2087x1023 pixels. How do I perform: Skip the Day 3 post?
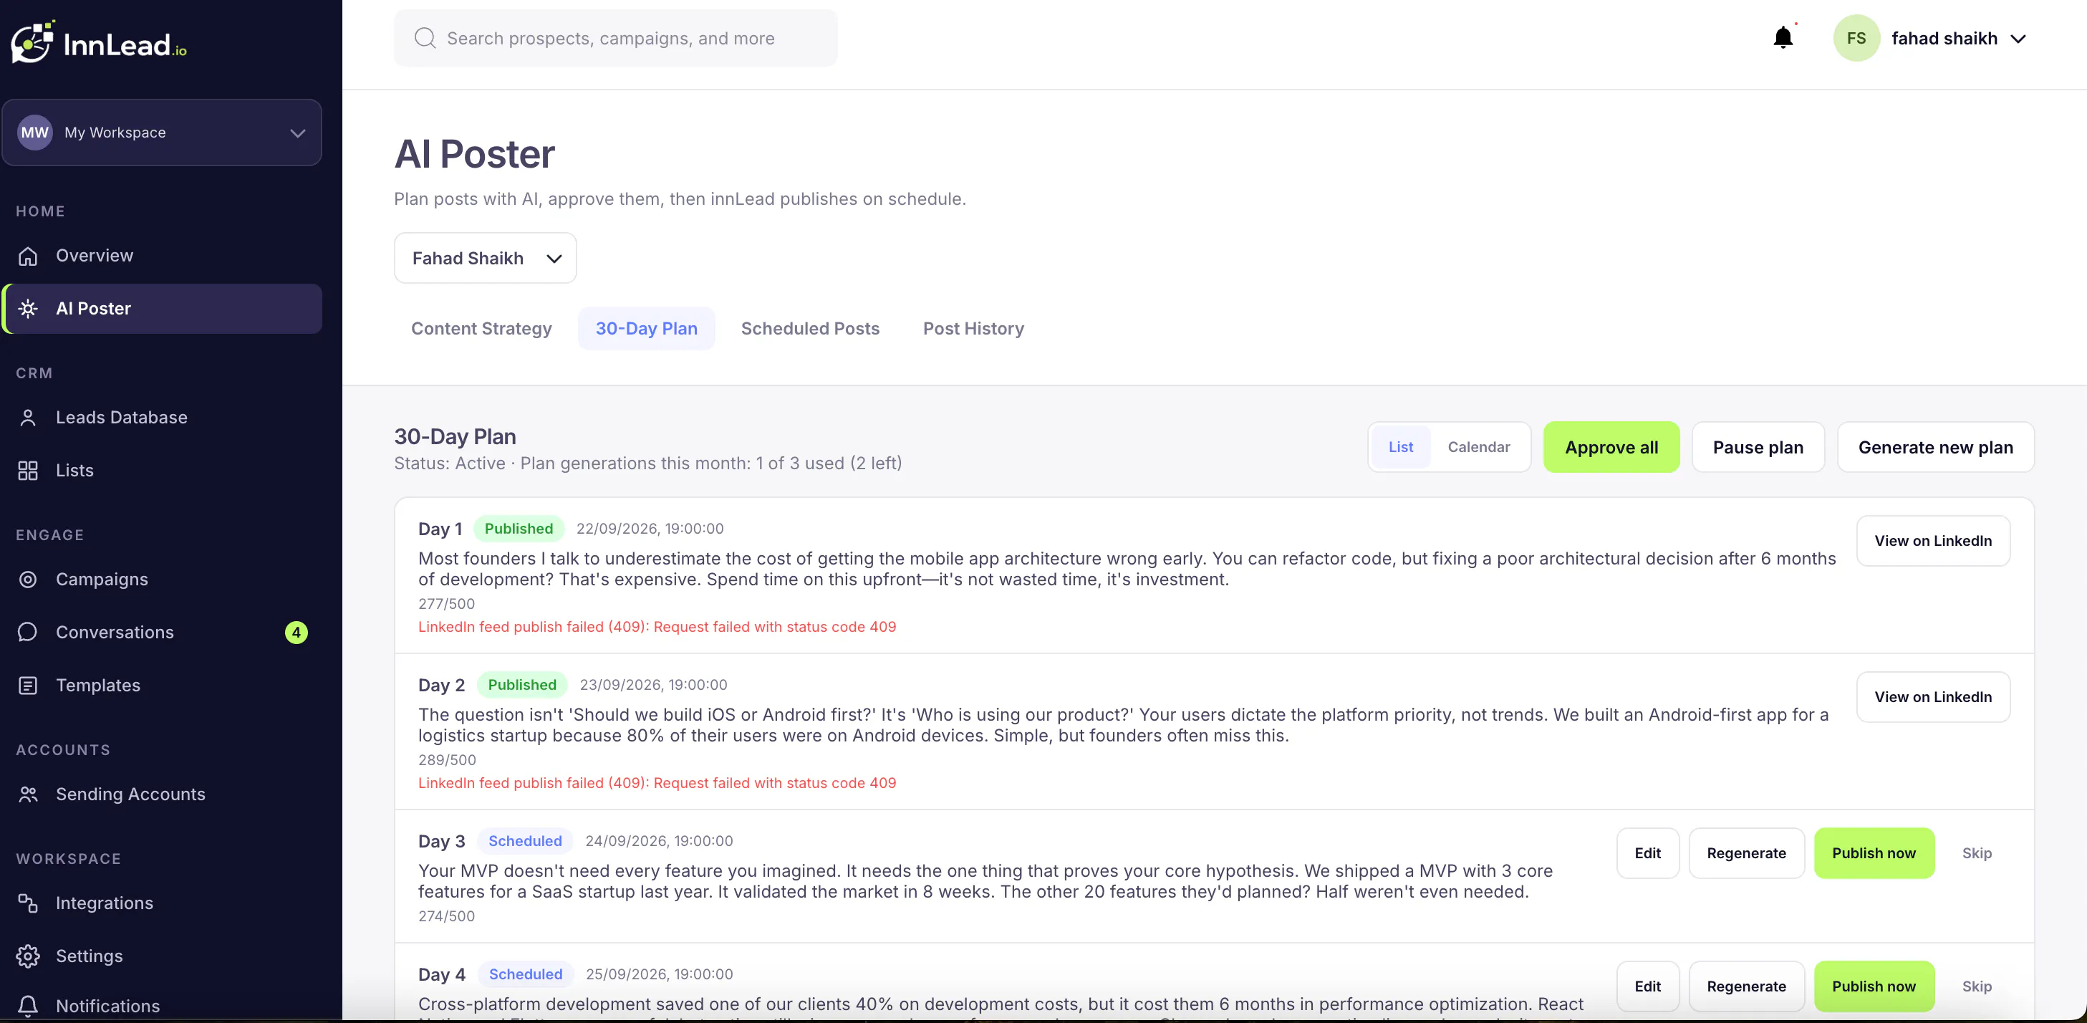1976,852
